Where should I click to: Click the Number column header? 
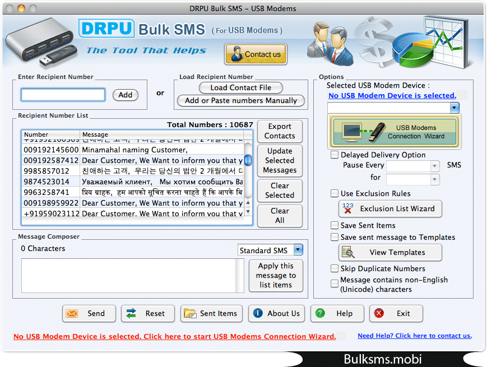50,134
